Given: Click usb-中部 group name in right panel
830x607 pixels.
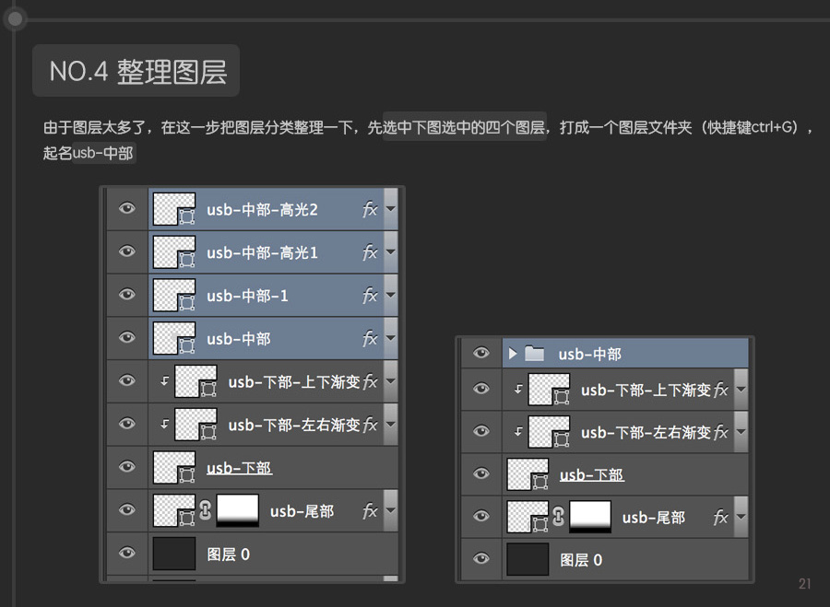Looking at the screenshot, I should point(589,354).
